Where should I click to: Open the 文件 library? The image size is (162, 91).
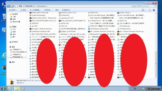pos(13,29)
